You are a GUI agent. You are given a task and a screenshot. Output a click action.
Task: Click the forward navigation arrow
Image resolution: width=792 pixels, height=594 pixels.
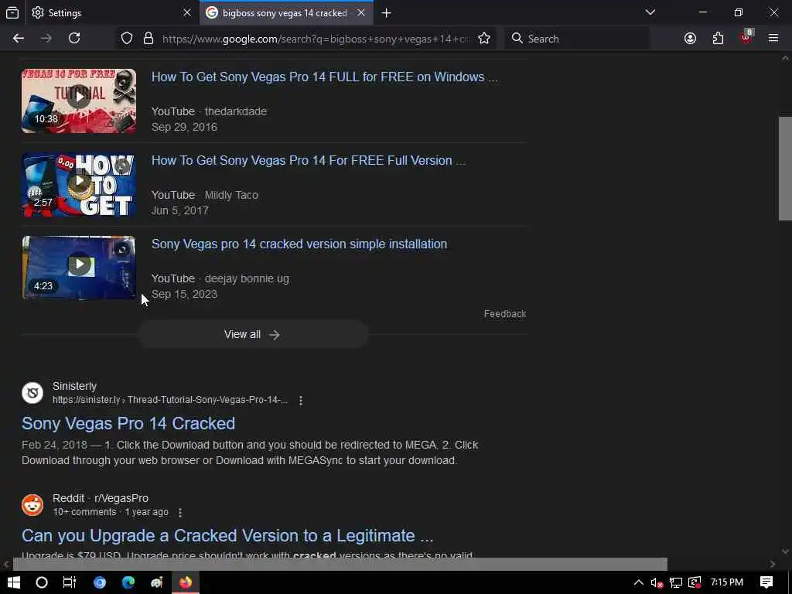coord(46,39)
